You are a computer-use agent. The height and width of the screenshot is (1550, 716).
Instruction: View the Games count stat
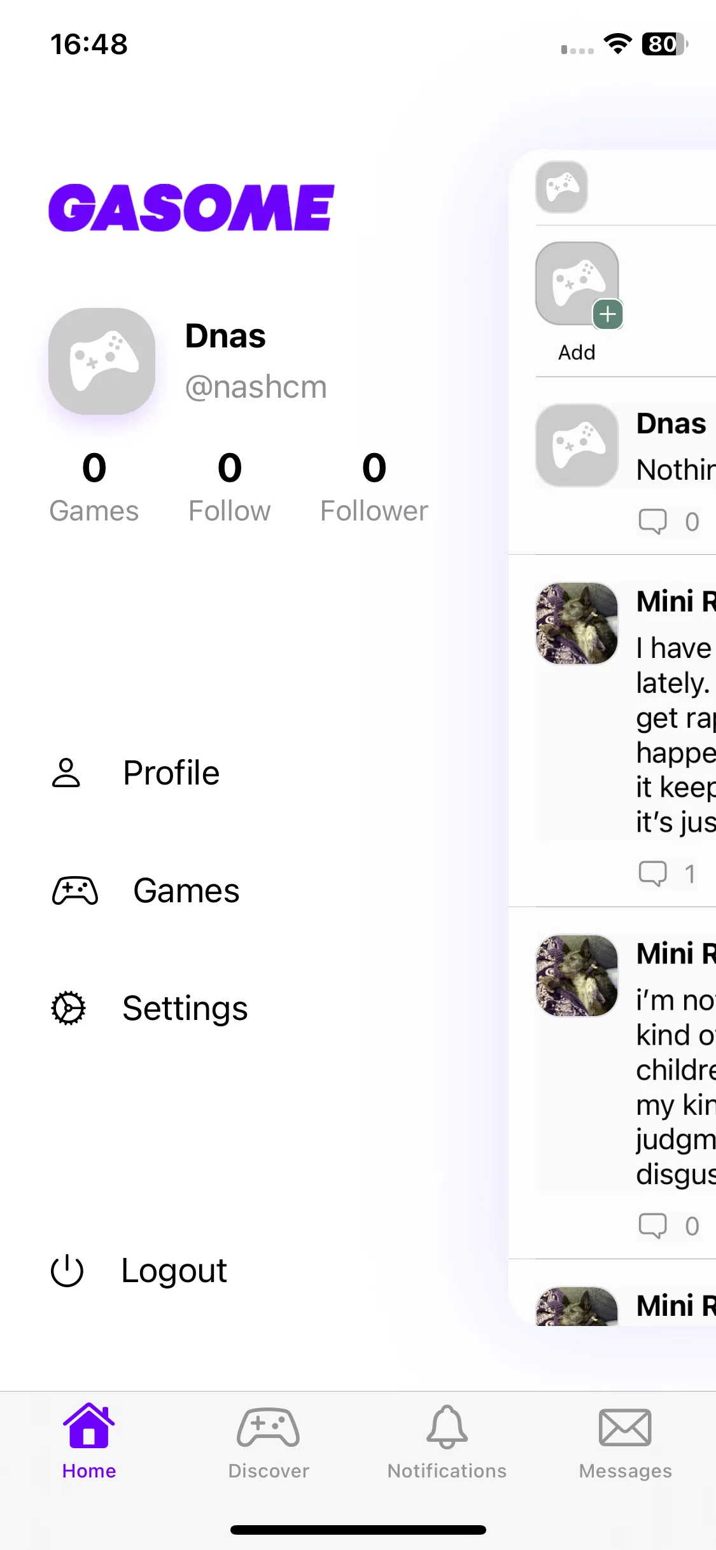[x=94, y=487]
